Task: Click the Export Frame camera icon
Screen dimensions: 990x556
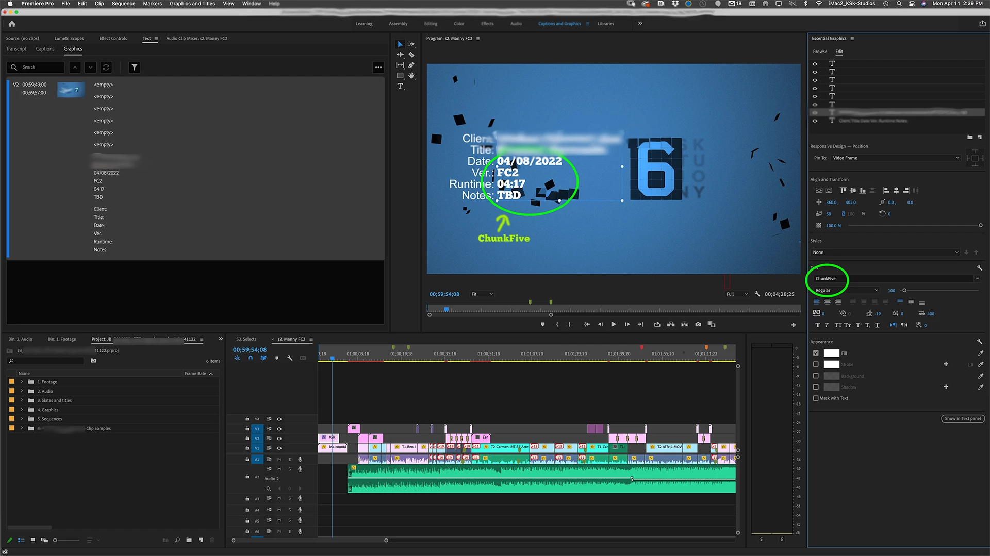Action: 698,325
